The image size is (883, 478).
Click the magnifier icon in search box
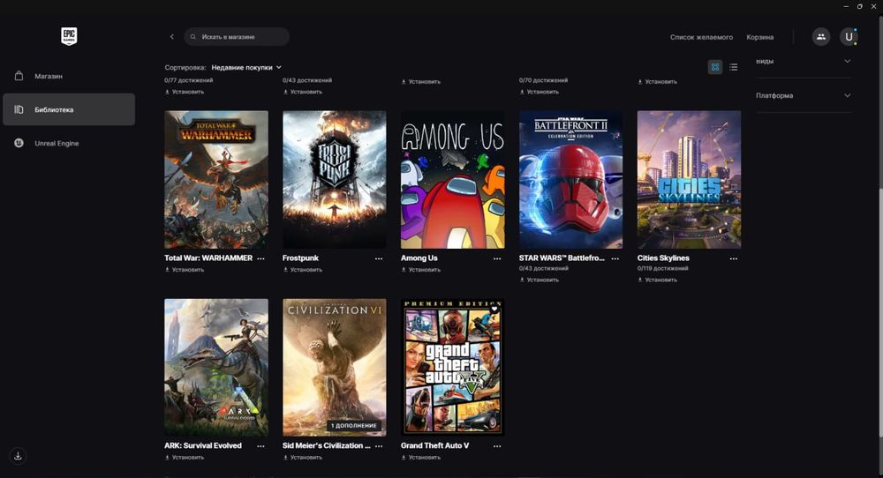pos(193,36)
